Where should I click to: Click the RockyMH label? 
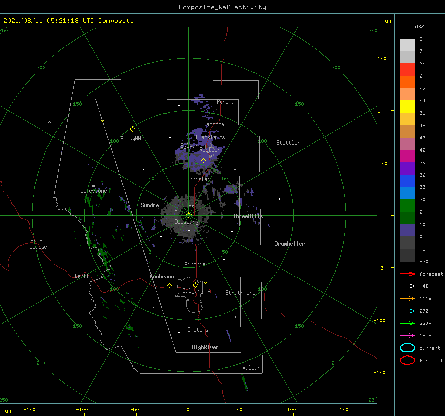point(131,139)
